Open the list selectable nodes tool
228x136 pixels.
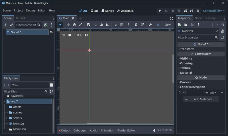coord(88,25)
